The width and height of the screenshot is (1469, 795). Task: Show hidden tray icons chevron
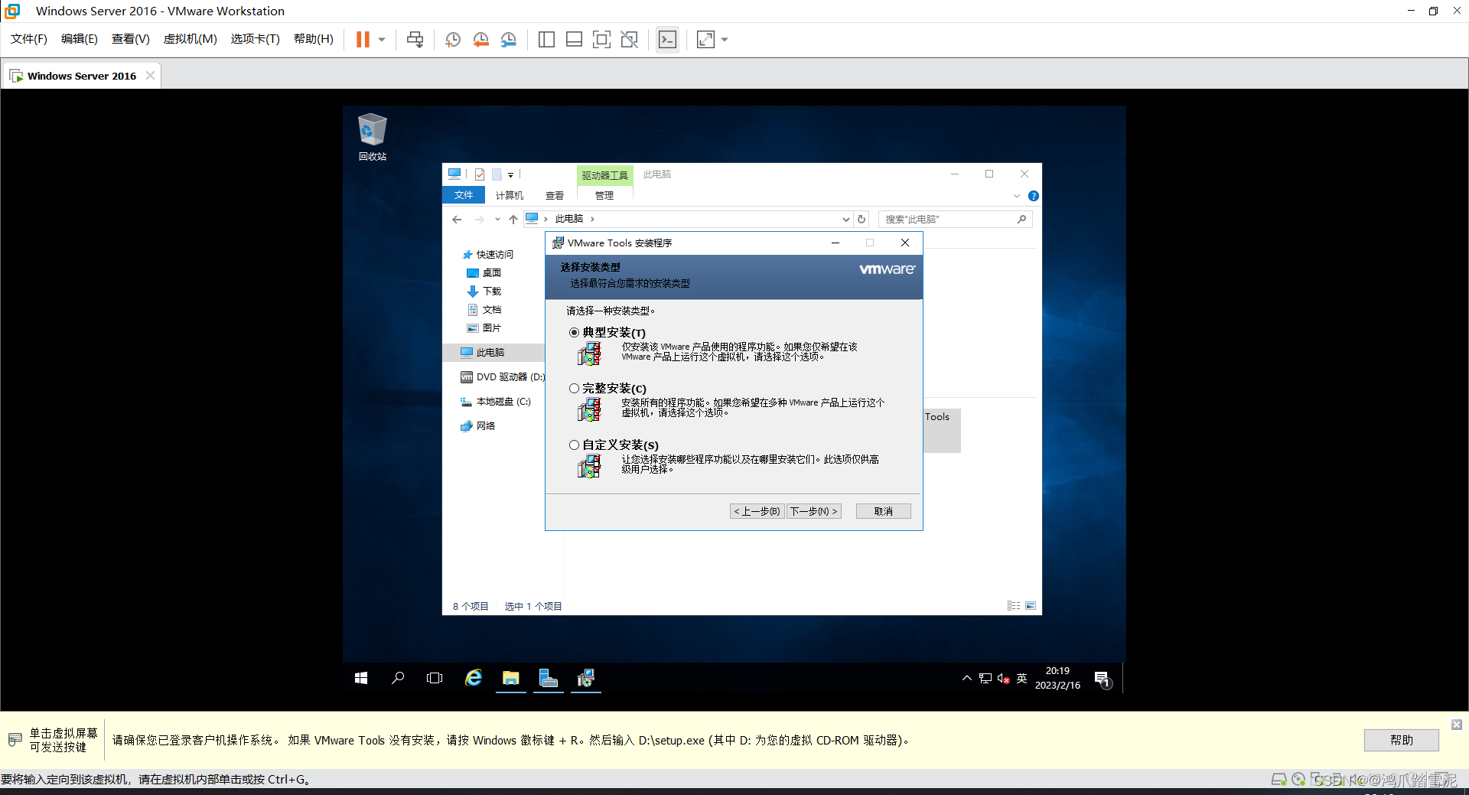click(x=967, y=678)
